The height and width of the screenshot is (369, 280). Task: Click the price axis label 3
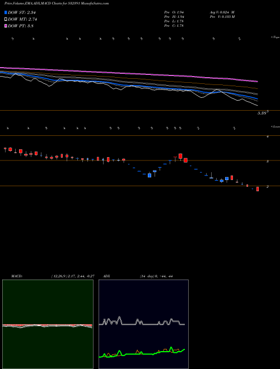[x=267, y=162]
